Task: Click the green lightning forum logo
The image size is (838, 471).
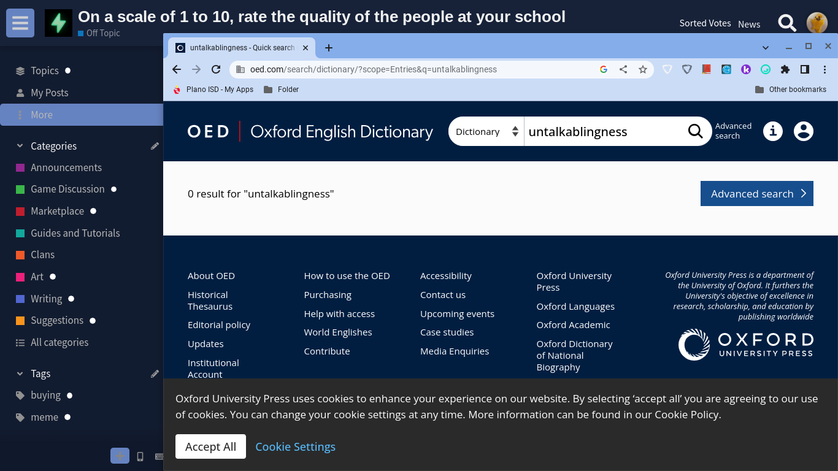Action: pyautogui.click(x=58, y=23)
